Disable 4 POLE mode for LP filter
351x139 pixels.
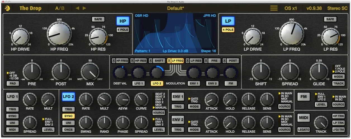pyautogui.click(x=228, y=30)
